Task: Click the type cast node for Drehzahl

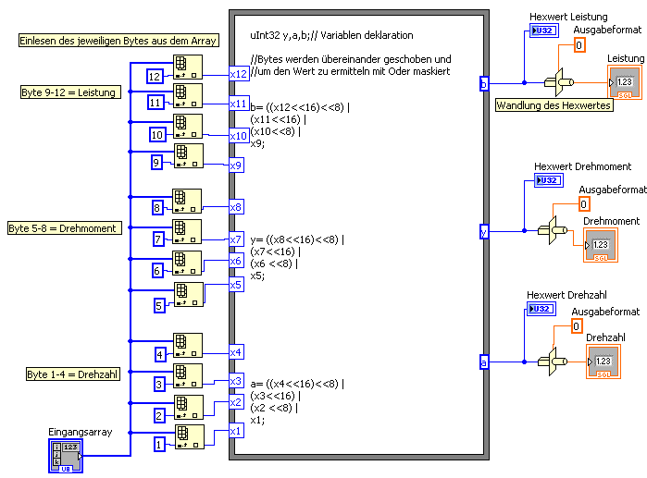Action: point(553,362)
